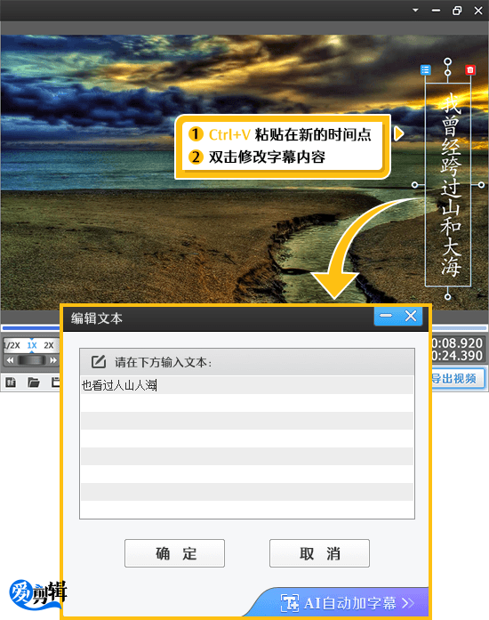
Task: Click the fast-forward double-arrow button
Action: click(x=53, y=360)
